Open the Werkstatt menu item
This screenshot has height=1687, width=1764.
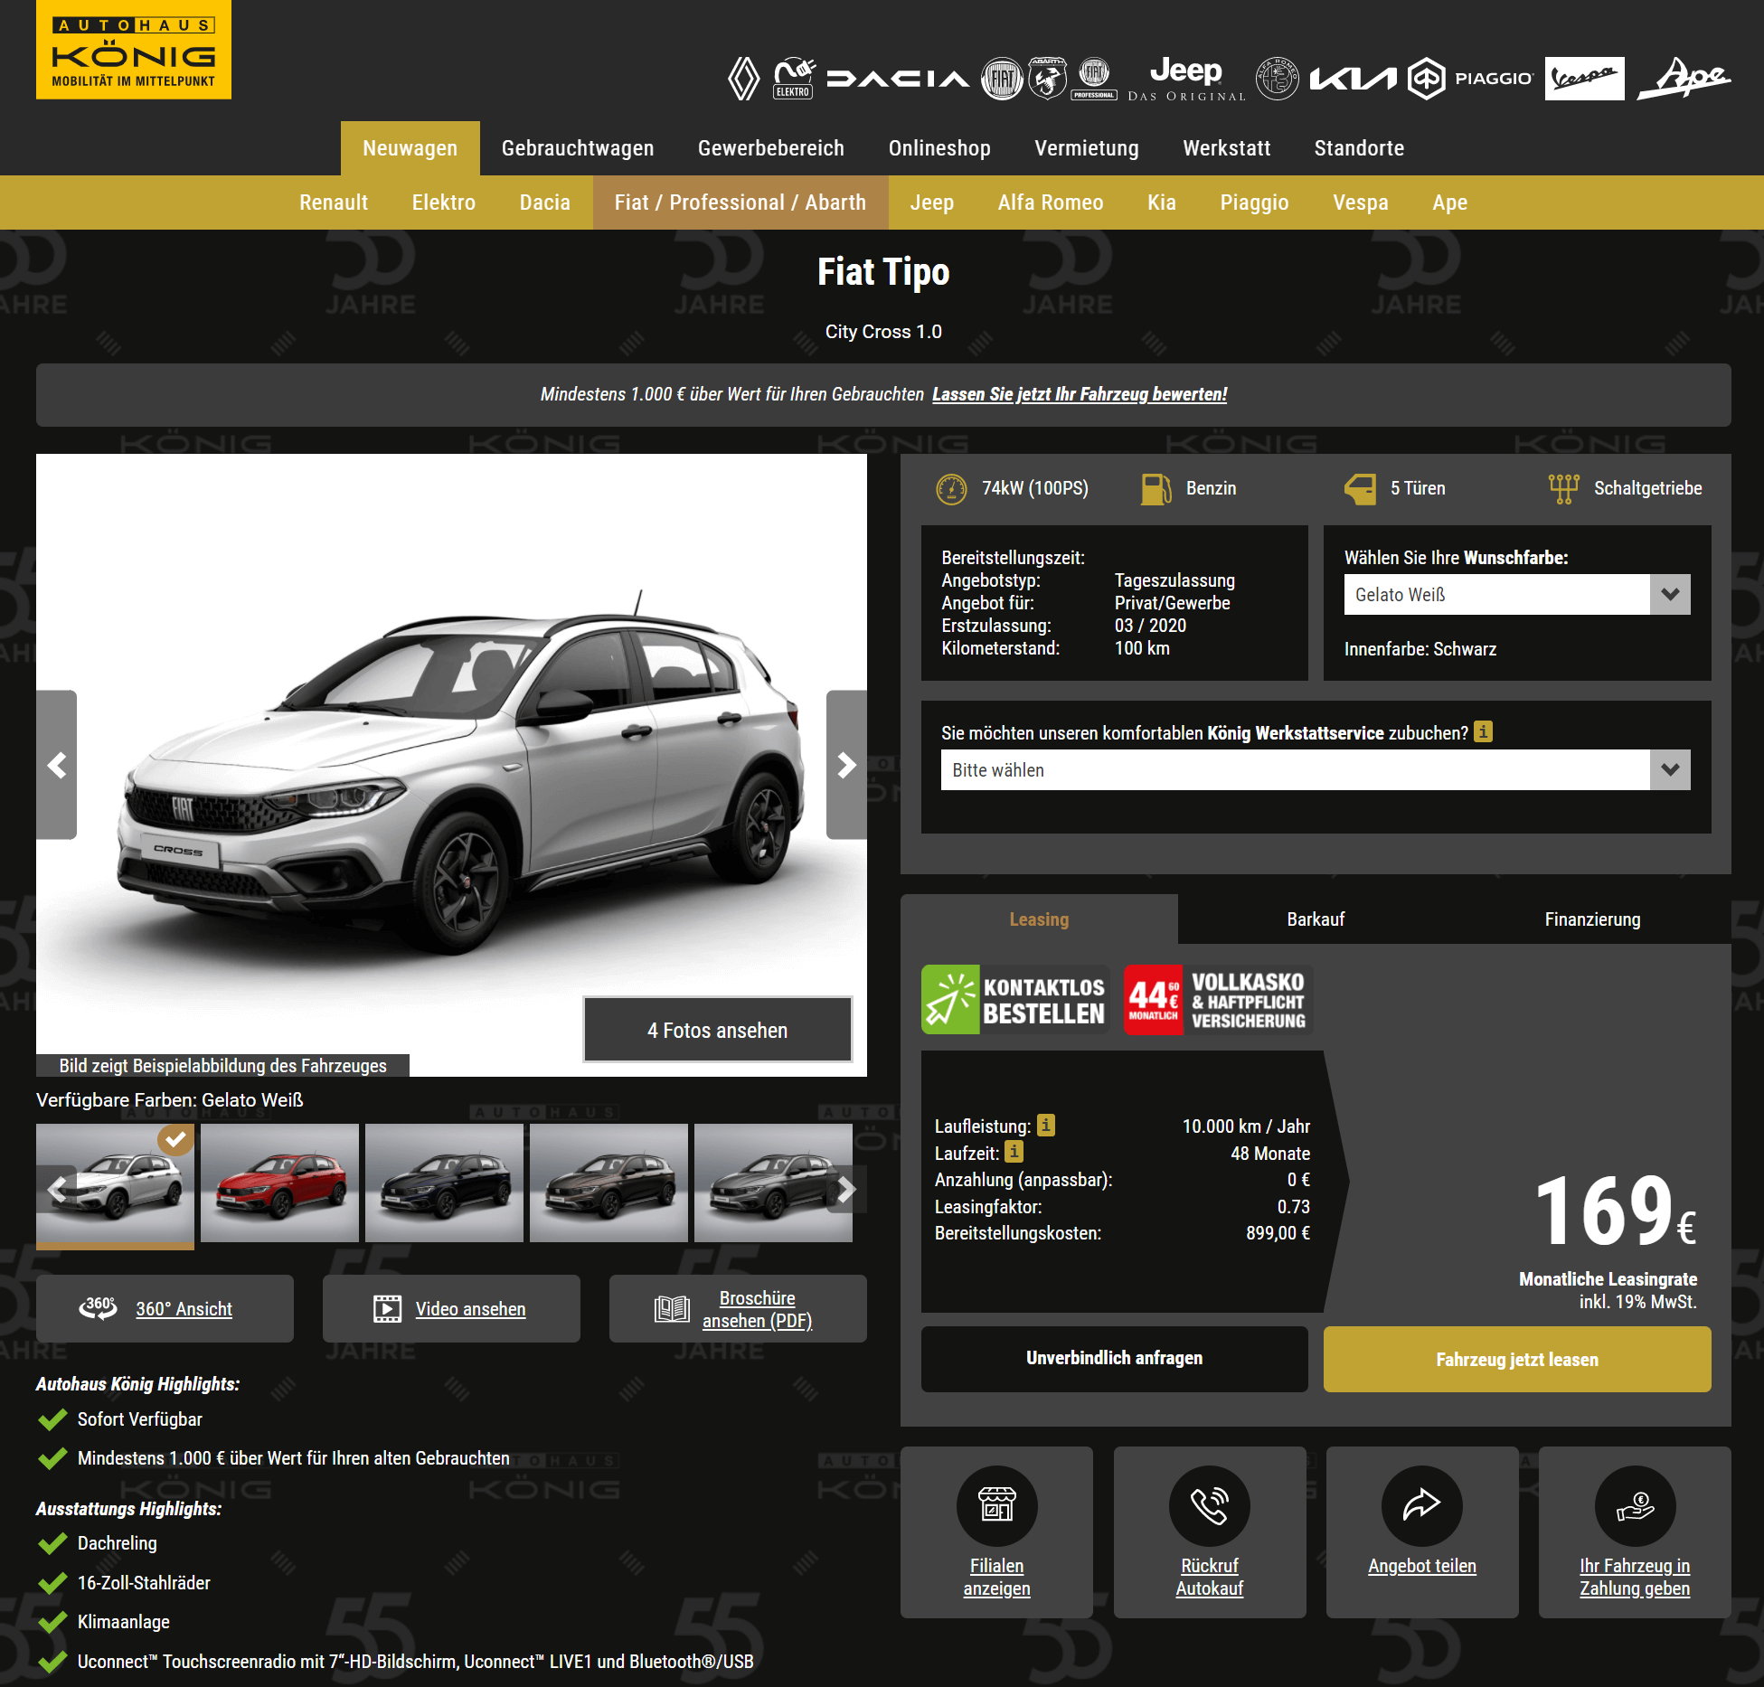[1227, 148]
